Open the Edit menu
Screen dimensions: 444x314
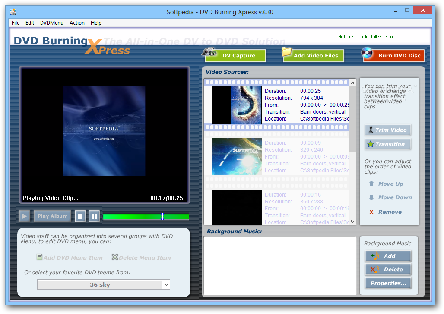click(30, 23)
